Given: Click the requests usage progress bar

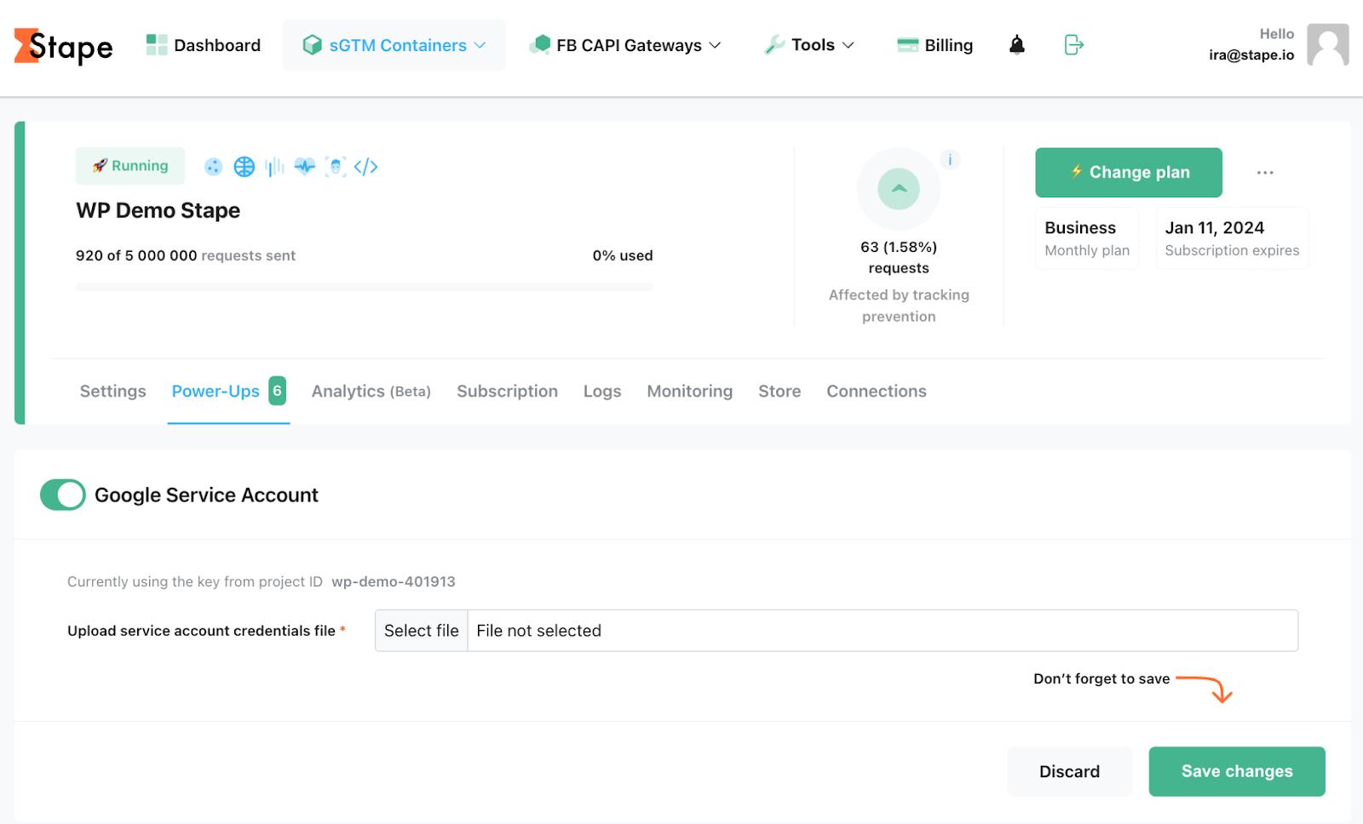Looking at the screenshot, I should pos(365,287).
